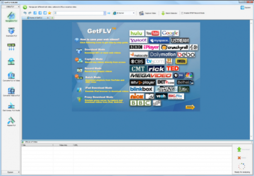This screenshot has width=254, height=176.
Task: Click the myspace logo
Action: (159, 41)
